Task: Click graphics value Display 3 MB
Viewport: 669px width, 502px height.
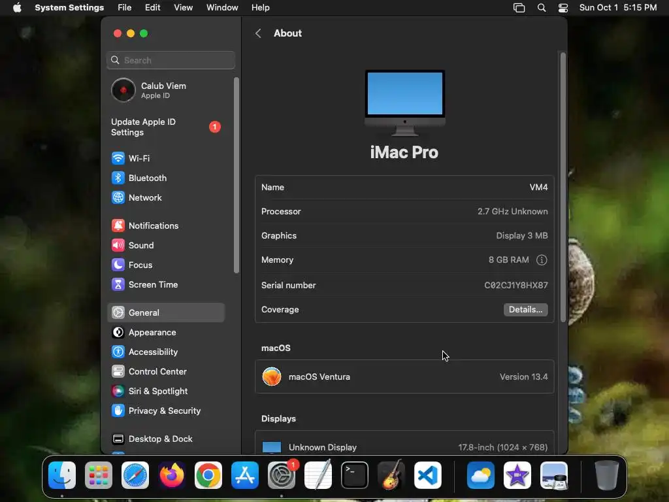Action: [x=522, y=235]
